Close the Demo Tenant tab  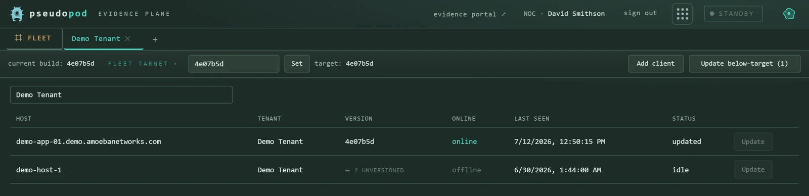(128, 38)
